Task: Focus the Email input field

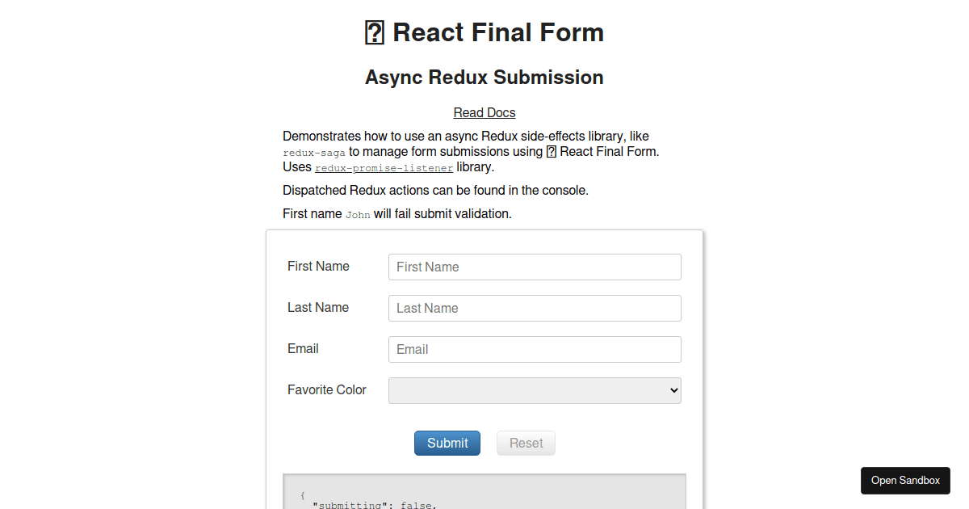Action: pyautogui.click(x=535, y=349)
